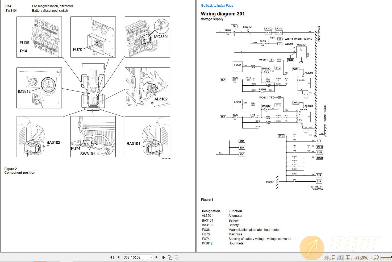Click the SW3101 label in the wiring diagram

(248, 27)
